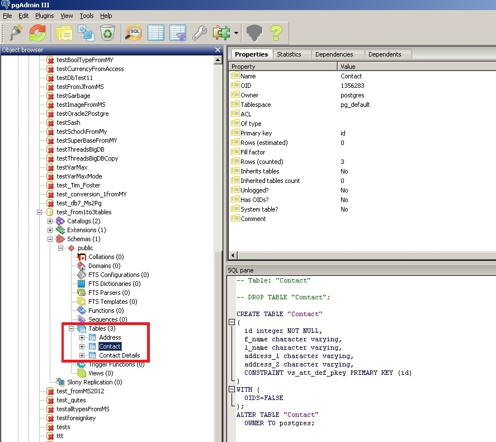Image resolution: width=496 pixels, height=442 pixels.
Task: Open the filtered data view icon
Action: [178, 32]
